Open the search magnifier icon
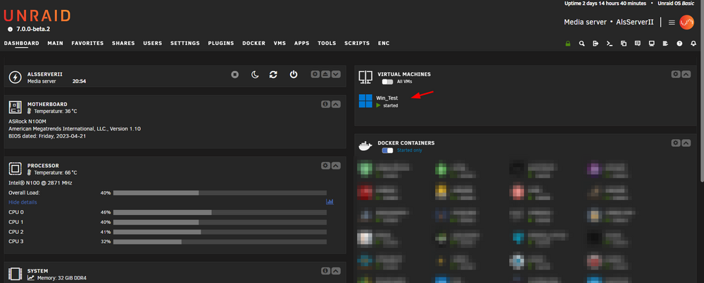The height and width of the screenshot is (283, 704). [582, 44]
